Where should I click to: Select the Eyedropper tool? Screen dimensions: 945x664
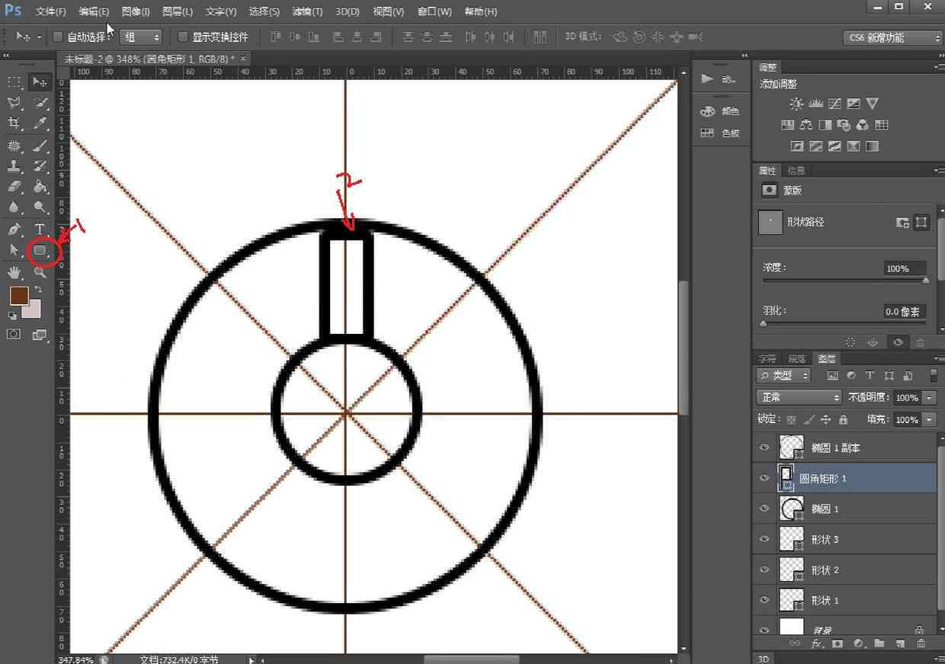coord(40,123)
